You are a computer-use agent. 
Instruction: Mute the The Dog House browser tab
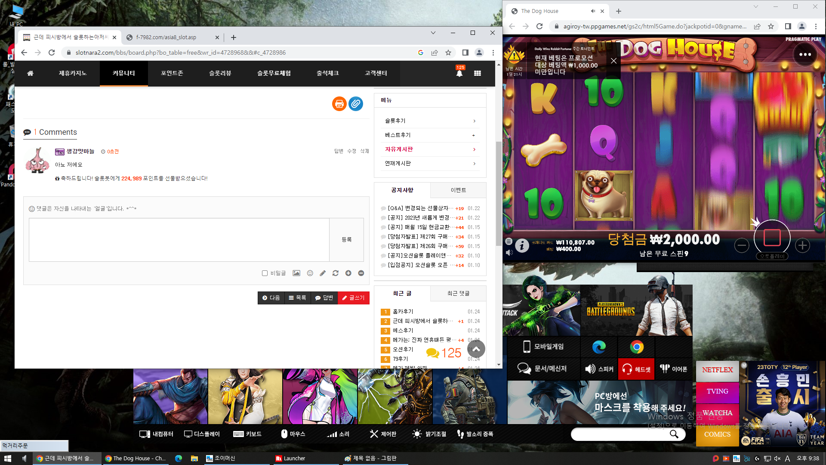click(593, 11)
